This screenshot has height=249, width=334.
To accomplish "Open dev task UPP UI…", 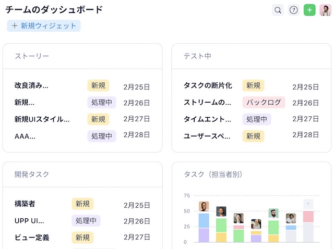I will [29, 221].
